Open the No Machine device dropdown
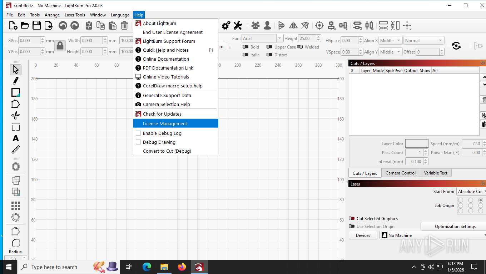Screen dimensions: 486x274 pyautogui.click(x=433, y=235)
